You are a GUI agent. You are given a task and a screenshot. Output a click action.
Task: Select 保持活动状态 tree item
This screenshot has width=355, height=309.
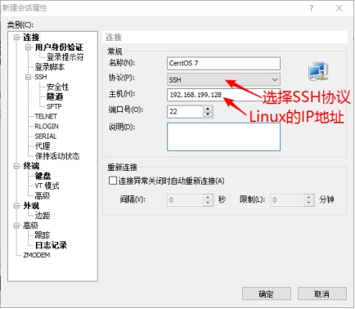tap(57, 156)
